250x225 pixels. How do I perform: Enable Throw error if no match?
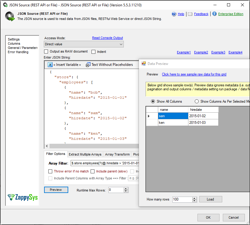(x=50, y=172)
